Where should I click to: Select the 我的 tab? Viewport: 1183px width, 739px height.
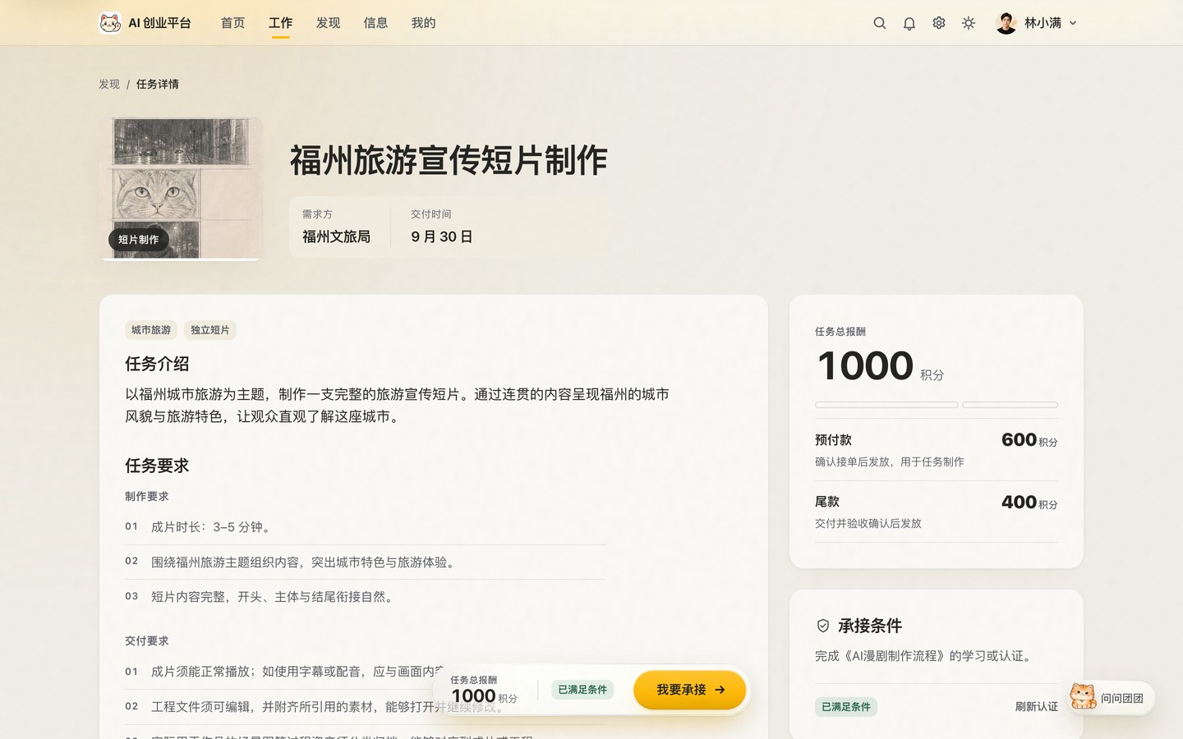coord(423,23)
